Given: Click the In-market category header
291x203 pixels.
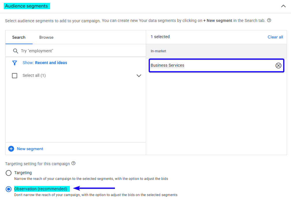Looking at the screenshot, I should tap(158, 51).
